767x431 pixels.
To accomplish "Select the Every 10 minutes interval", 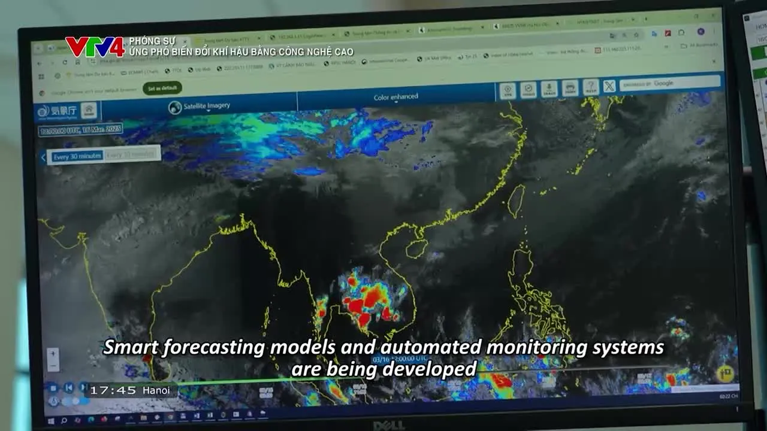I will point(132,154).
